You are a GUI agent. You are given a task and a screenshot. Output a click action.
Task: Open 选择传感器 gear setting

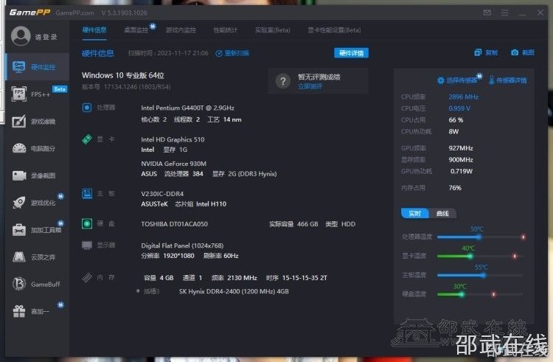[457, 80]
